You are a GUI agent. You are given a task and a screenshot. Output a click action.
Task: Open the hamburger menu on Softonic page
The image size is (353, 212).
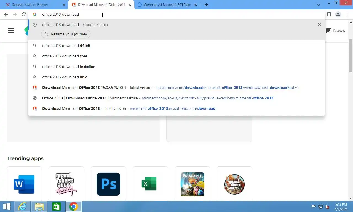point(11,31)
